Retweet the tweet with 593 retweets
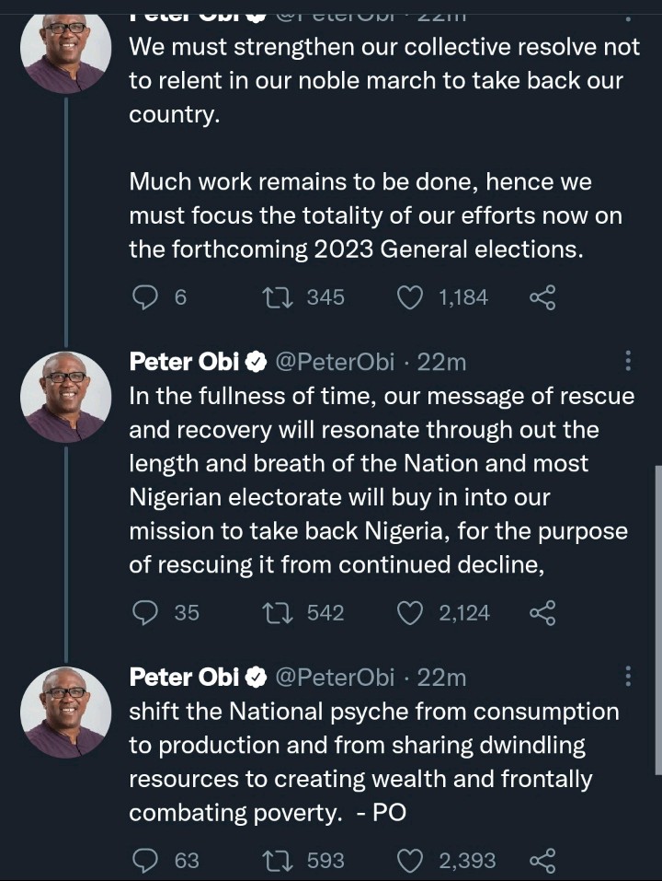This screenshot has width=662, height=881. [274, 861]
